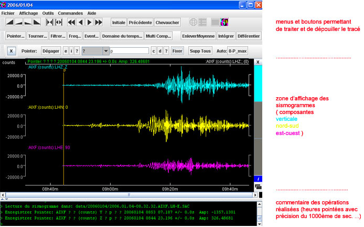Click the double left arrow rewind icon
The width and height of the screenshot is (364, 227).
click(71, 22)
